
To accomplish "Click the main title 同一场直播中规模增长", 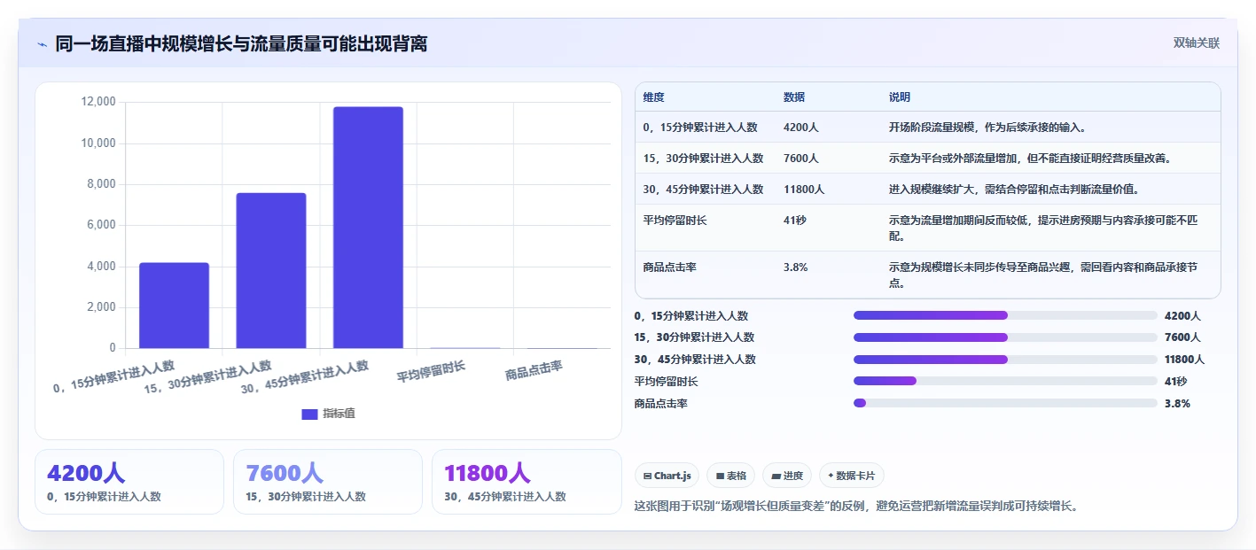I will [x=241, y=43].
